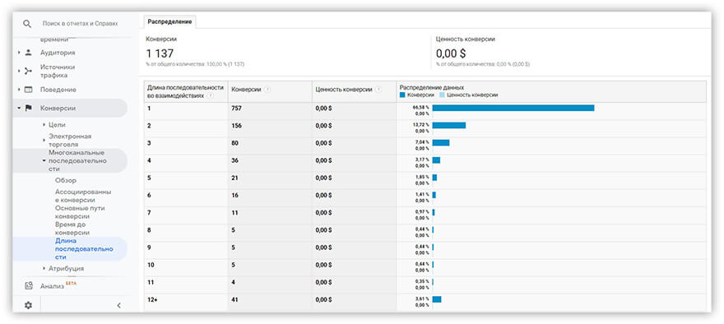The height and width of the screenshot is (324, 724).
Task: Collapse the sidebar with the chevron arrow
Action: [x=118, y=305]
